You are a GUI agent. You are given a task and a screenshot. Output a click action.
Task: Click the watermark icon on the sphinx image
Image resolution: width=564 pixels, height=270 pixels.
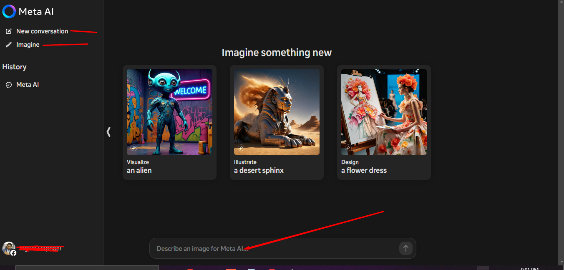coord(241,148)
